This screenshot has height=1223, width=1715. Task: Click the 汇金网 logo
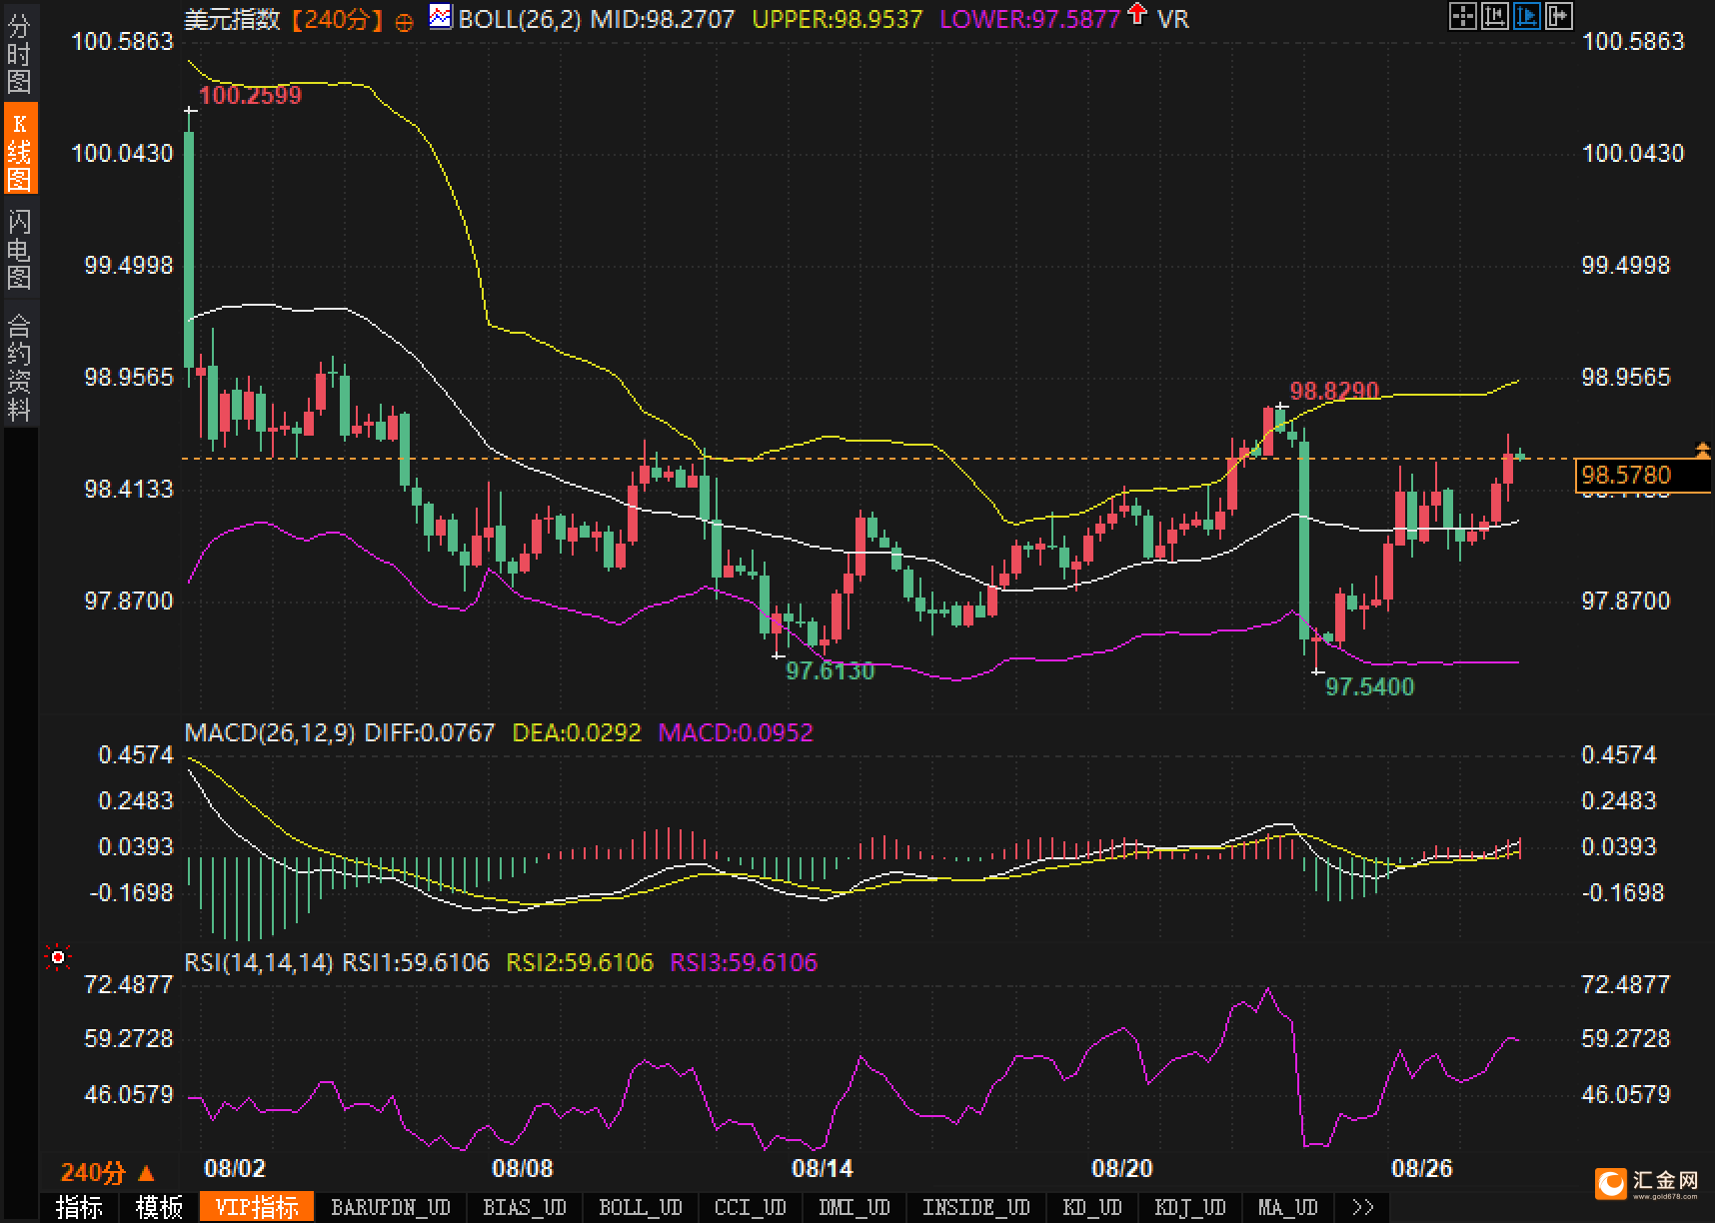[1649, 1182]
